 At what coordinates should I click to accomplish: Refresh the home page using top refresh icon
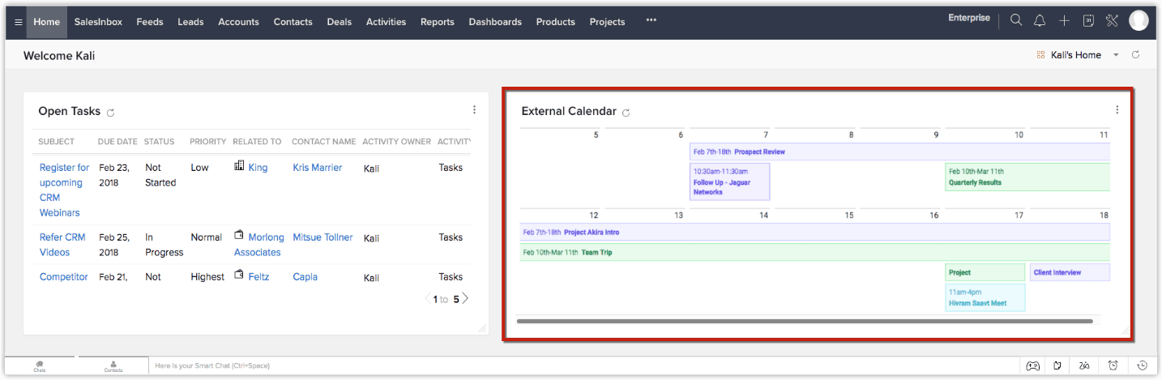[x=1135, y=55]
